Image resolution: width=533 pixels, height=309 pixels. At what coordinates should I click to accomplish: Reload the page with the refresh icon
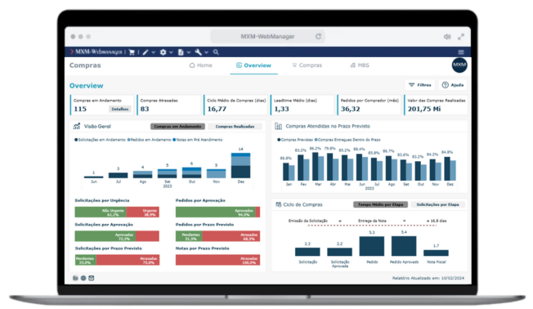tap(318, 36)
